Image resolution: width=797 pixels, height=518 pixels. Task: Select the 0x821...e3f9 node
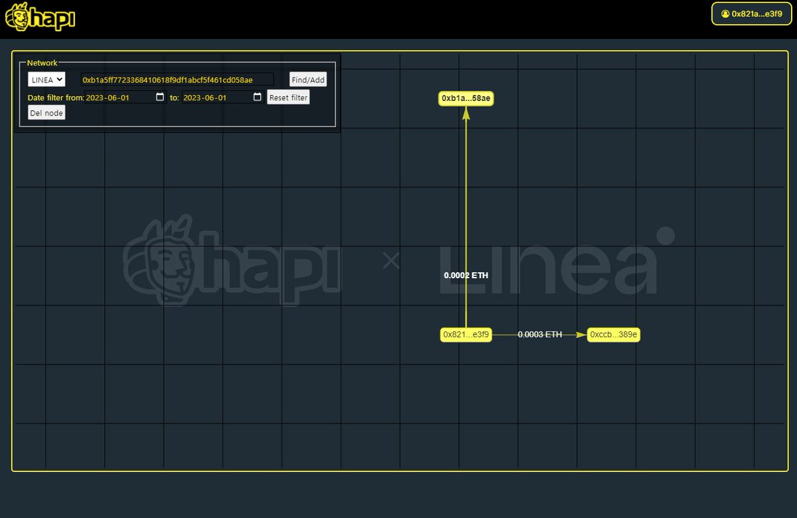(466, 335)
